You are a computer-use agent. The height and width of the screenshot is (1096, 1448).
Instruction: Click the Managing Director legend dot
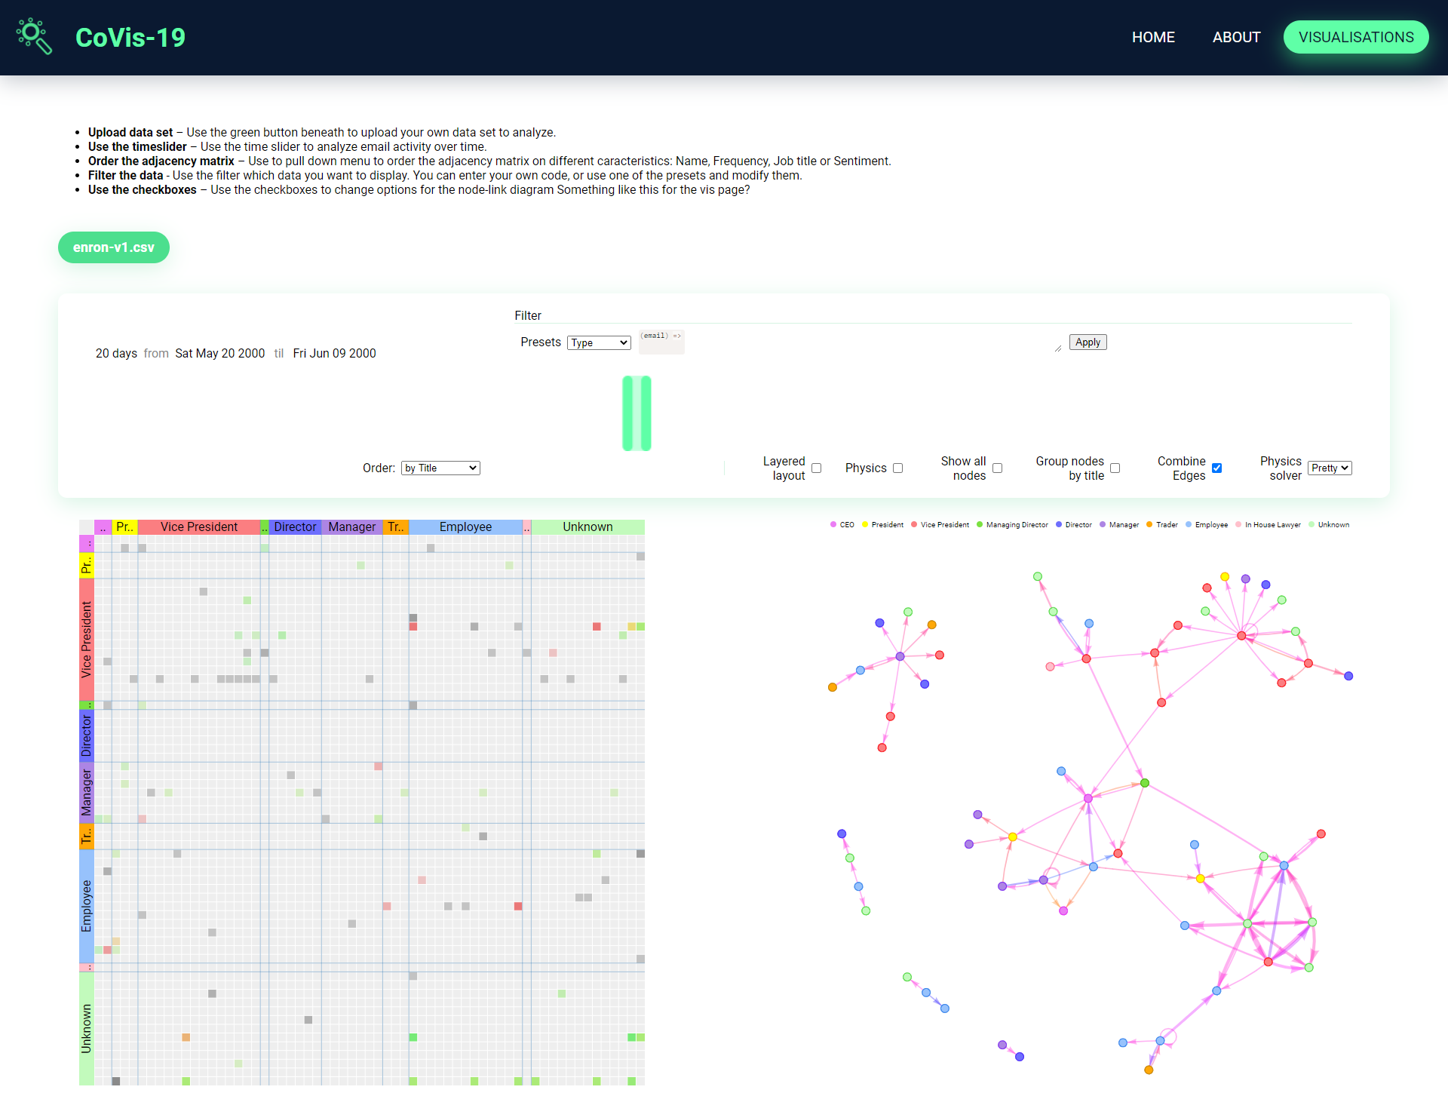pos(980,524)
